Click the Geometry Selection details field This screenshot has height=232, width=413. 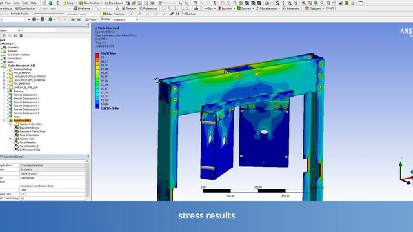[x=52, y=166]
